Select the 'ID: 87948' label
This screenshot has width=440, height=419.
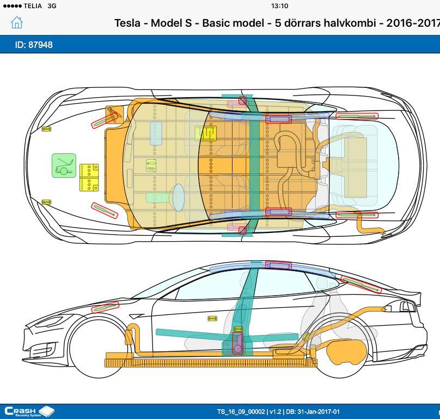point(34,45)
